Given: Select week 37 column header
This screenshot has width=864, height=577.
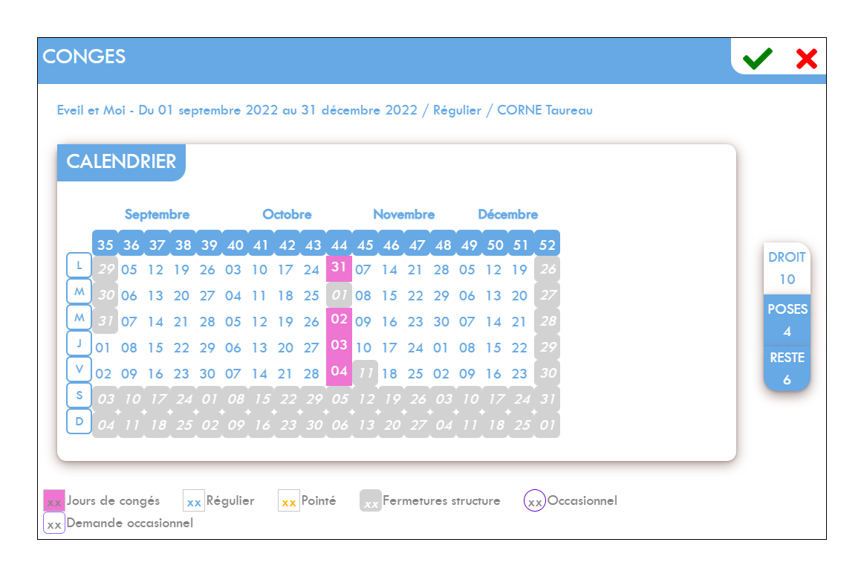Looking at the screenshot, I should click(157, 244).
